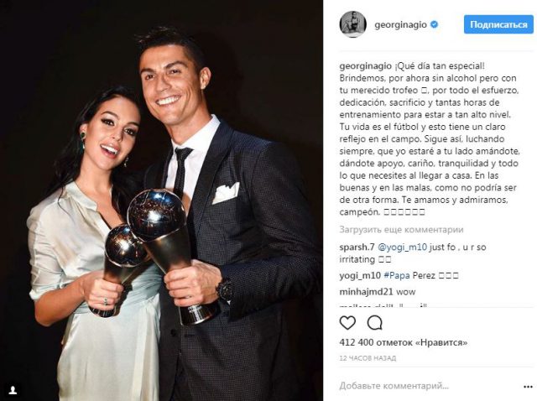The height and width of the screenshot is (401, 537).
Task: Open yogi_m10 commenter profile
Action: click(x=360, y=276)
